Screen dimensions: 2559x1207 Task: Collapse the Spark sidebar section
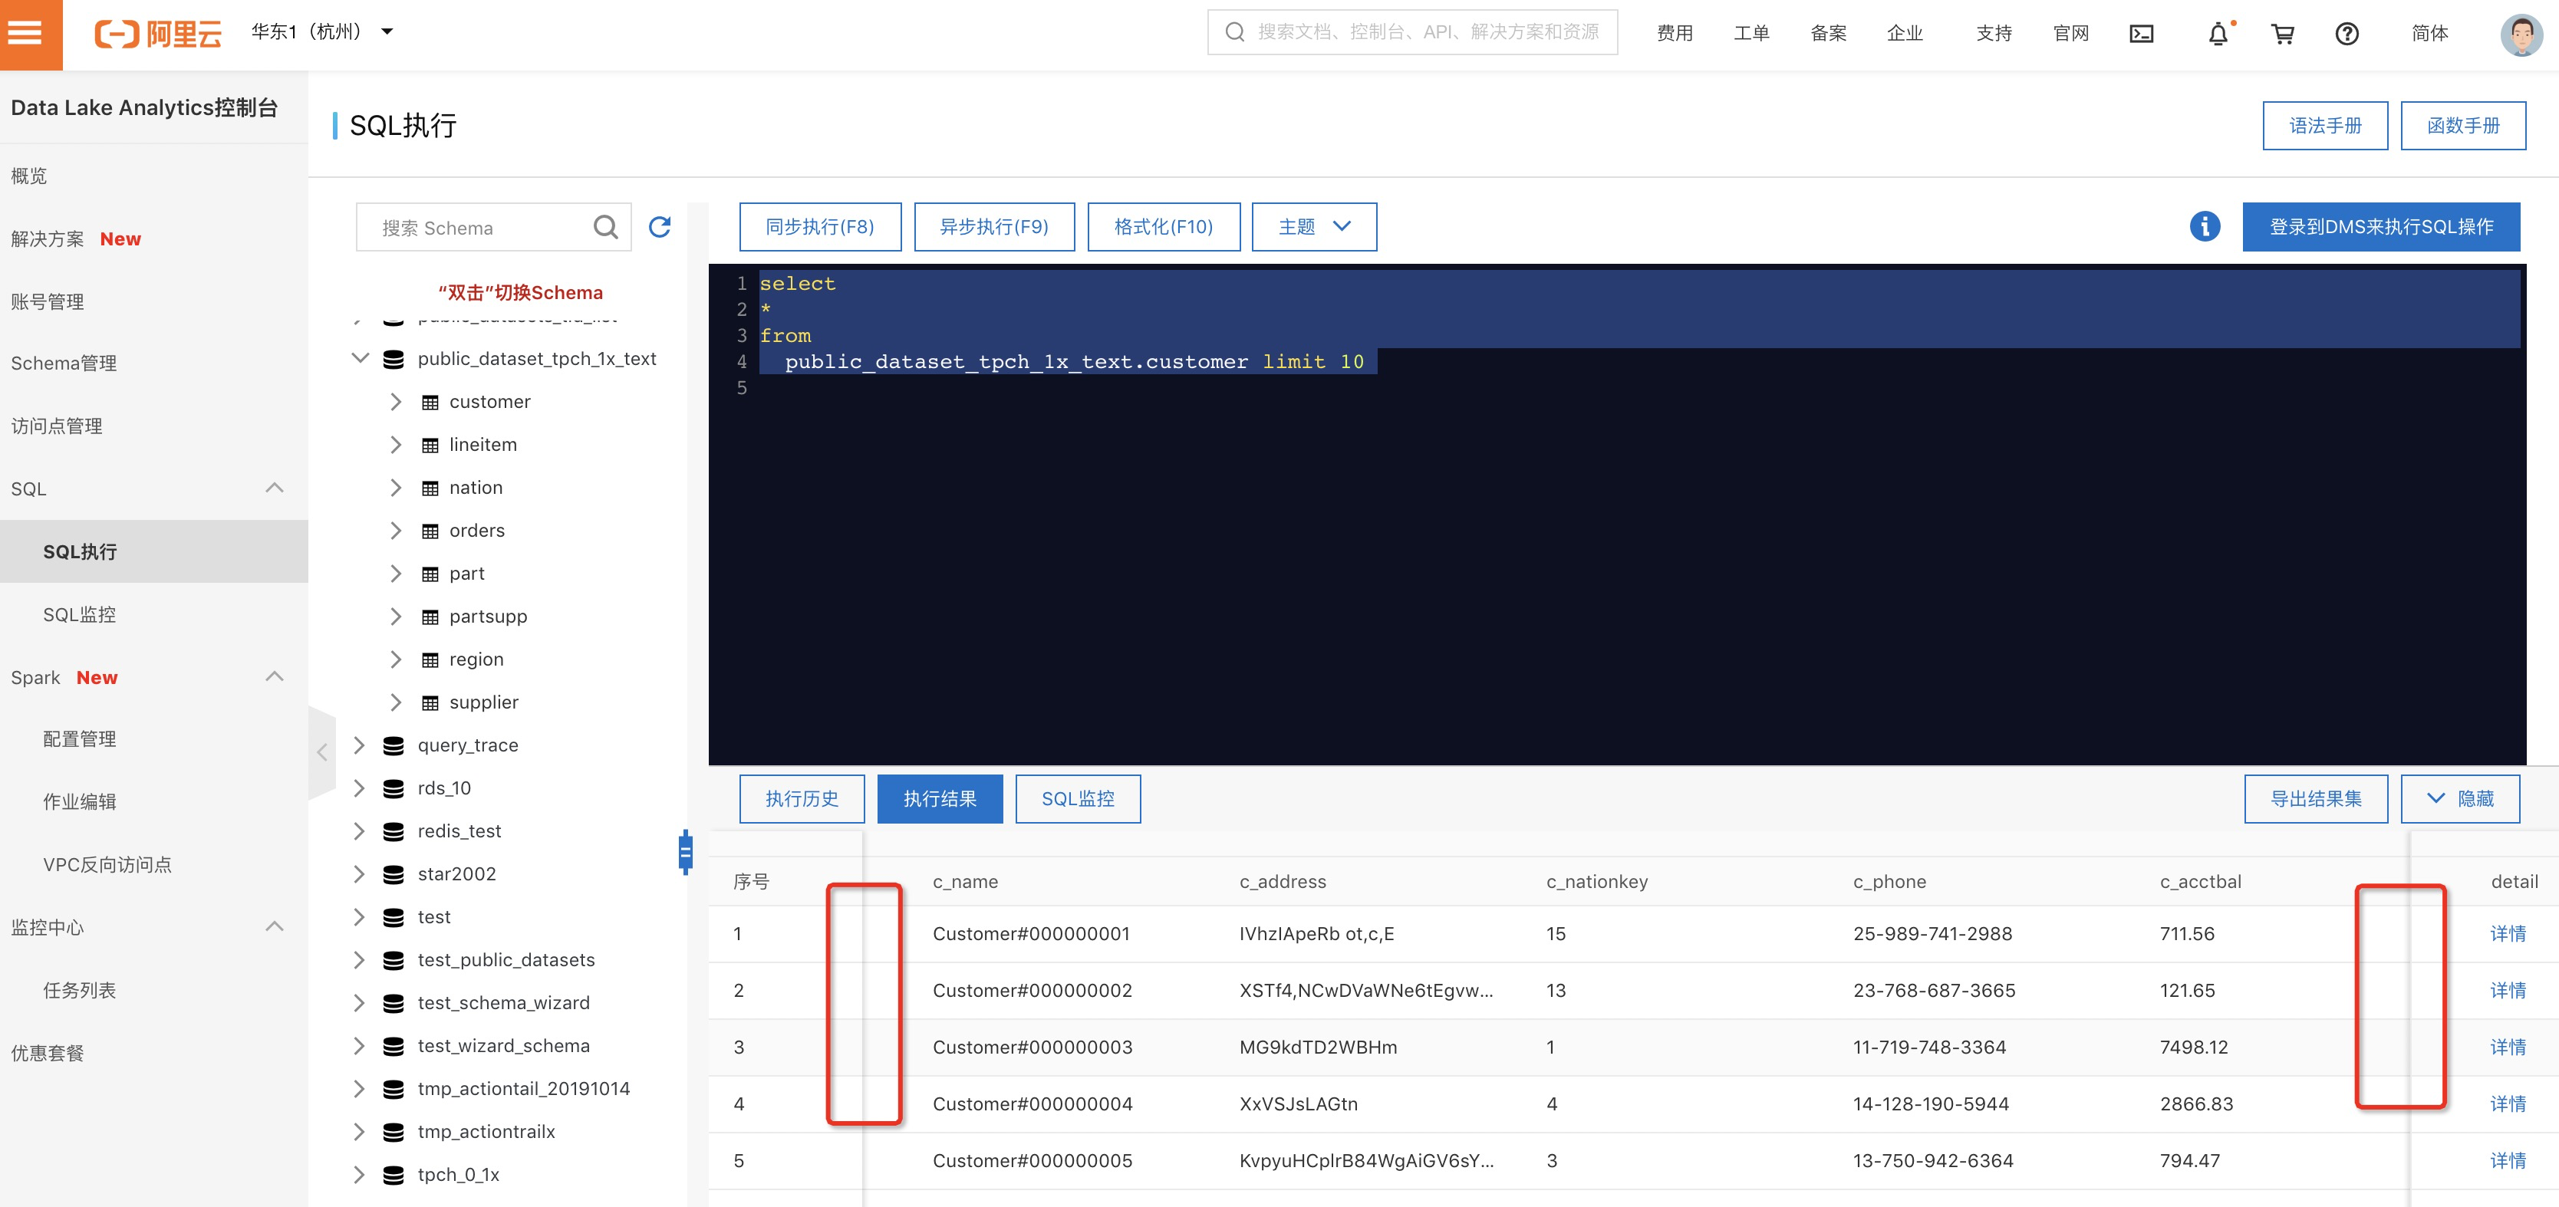click(275, 676)
